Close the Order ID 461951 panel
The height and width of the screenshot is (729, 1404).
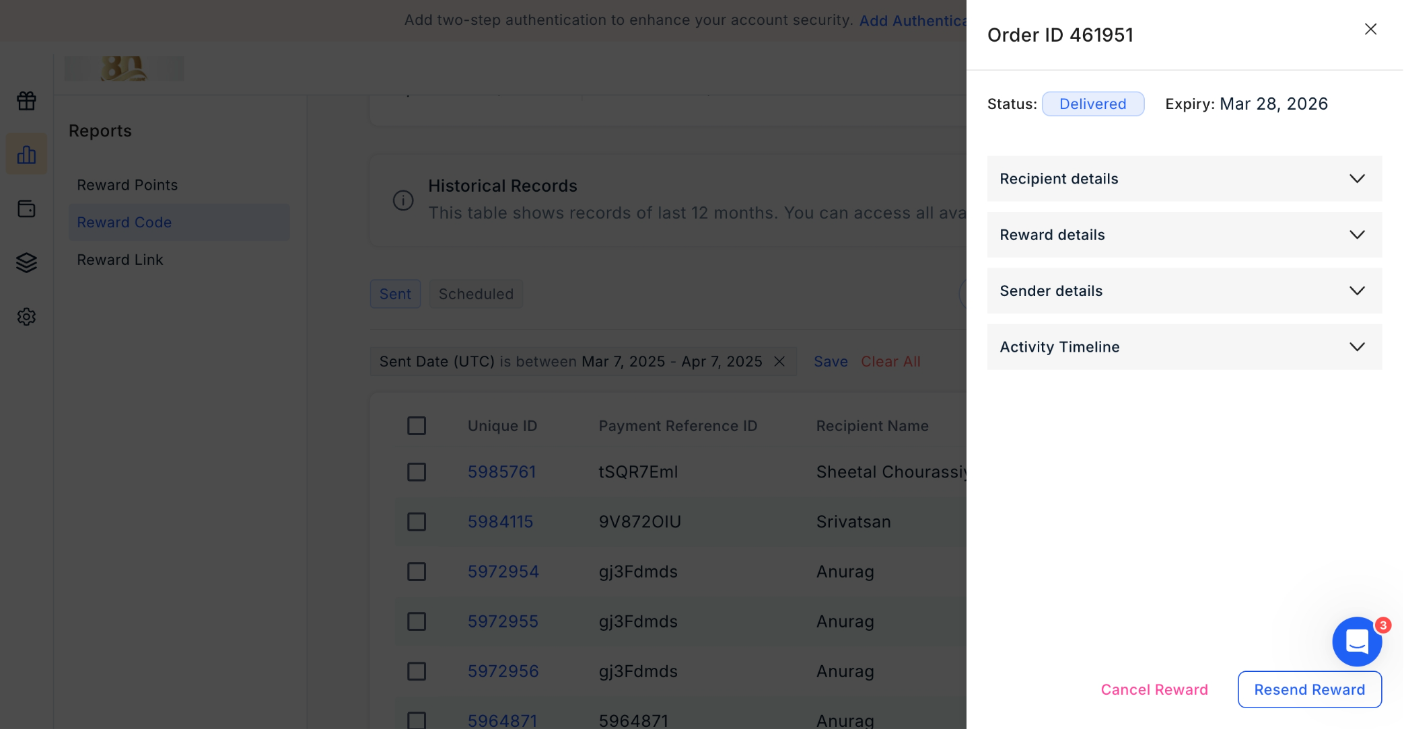(x=1370, y=29)
